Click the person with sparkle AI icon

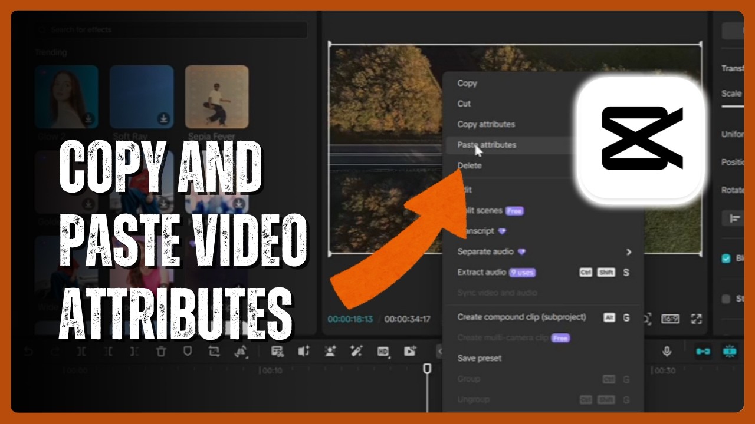pos(330,352)
